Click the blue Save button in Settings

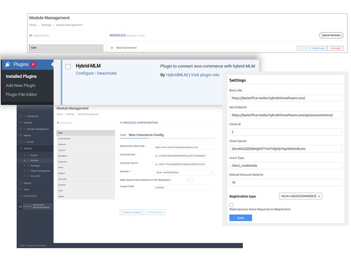click(x=240, y=218)
